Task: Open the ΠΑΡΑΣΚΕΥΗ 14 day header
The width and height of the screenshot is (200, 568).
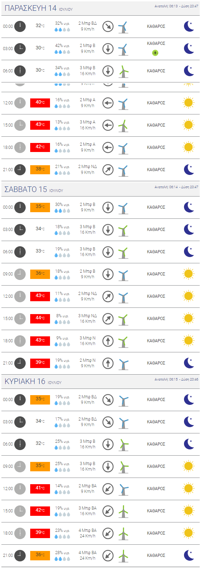Action: pyautogui.click(x=100, y=8)
